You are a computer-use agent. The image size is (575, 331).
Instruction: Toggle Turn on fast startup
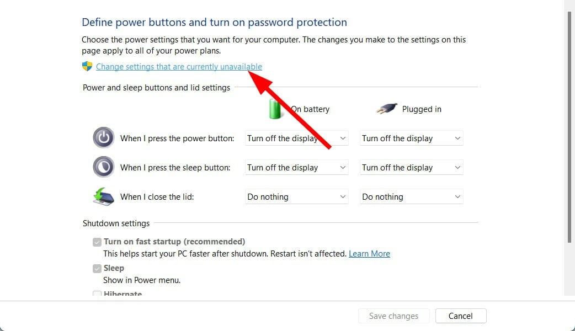(x=97, y=242)
